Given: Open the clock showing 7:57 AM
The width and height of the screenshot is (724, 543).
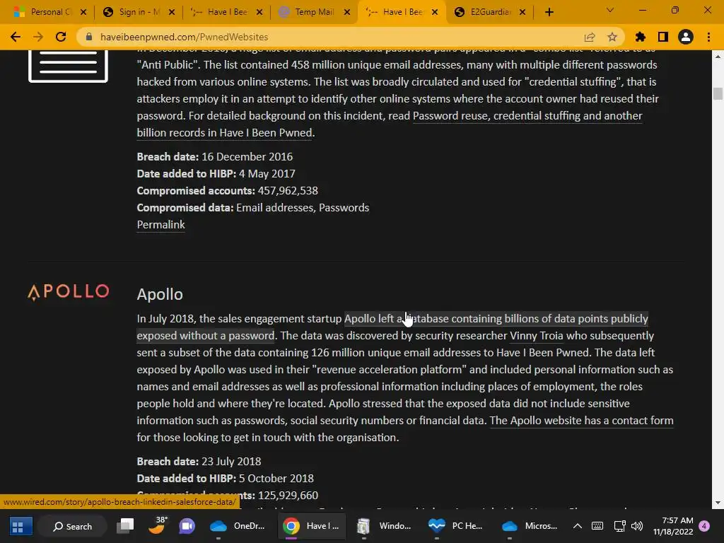Looking at the screenshot, I should pyautogui.click(x=673, y=526).
